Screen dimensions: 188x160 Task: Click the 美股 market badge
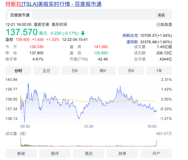pyautogui.click(x=161, y=15)
